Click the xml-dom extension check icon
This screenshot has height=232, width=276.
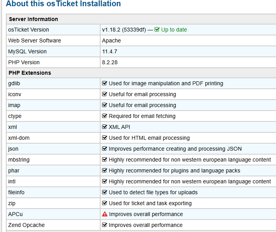104,138
